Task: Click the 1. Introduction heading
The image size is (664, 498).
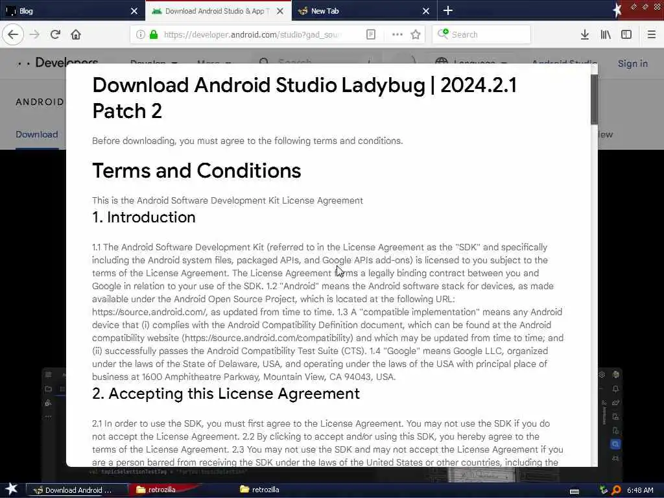Action: coord(144,217)
